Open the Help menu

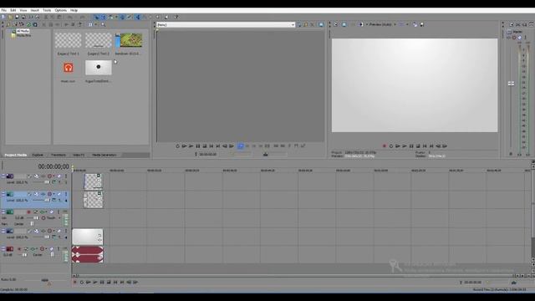pyautogui.click(x=74, y=10)
